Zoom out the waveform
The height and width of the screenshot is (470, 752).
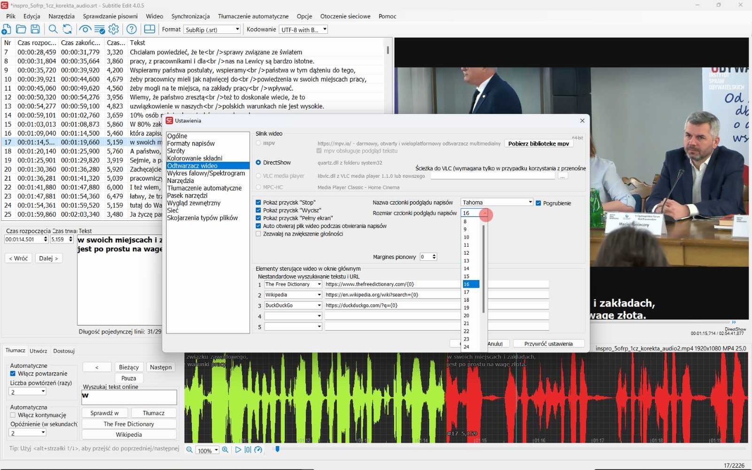pyautogui.click(x=189, y=450)
